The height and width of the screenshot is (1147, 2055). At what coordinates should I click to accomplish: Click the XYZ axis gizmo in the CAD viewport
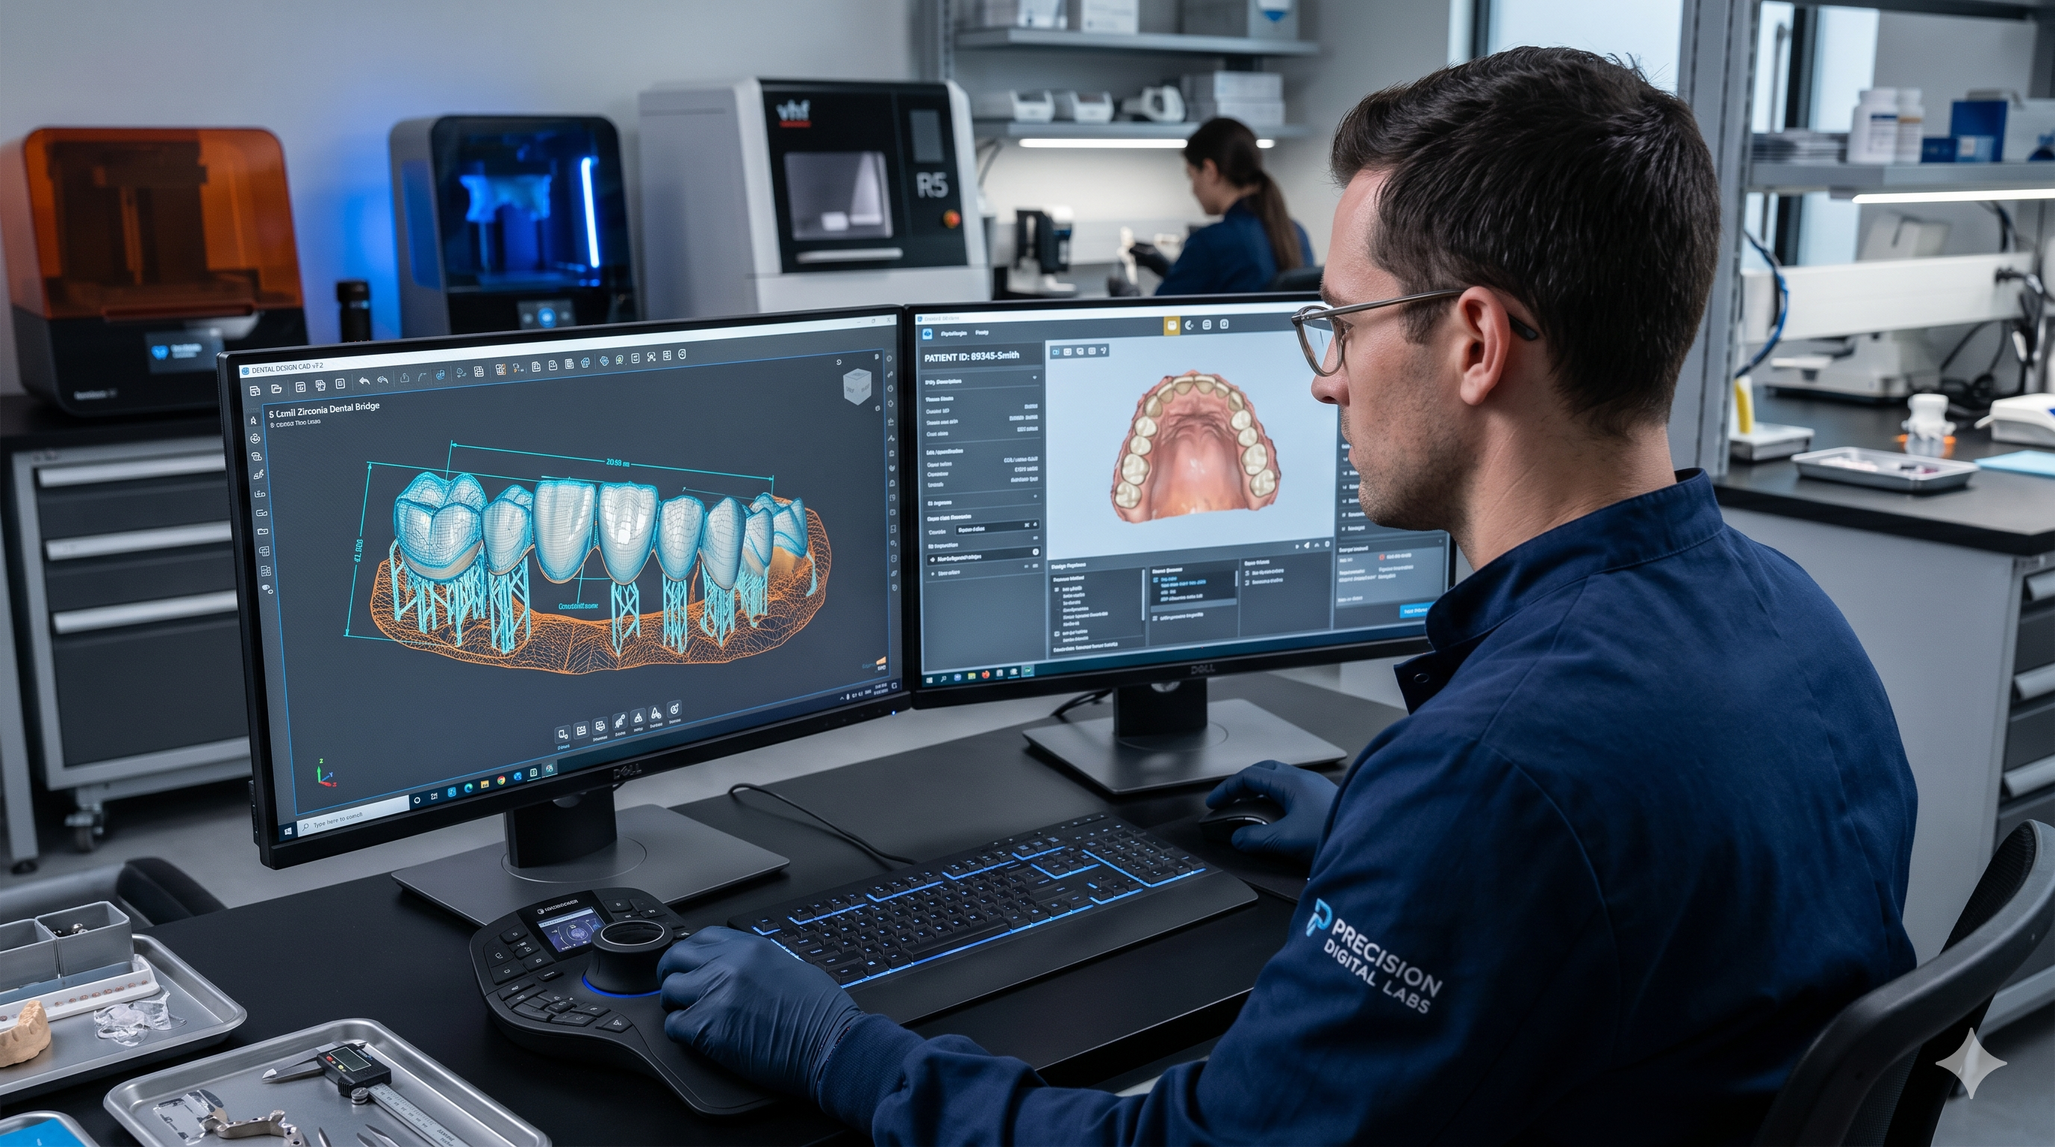pyautogui.click(x=326, y=774)
